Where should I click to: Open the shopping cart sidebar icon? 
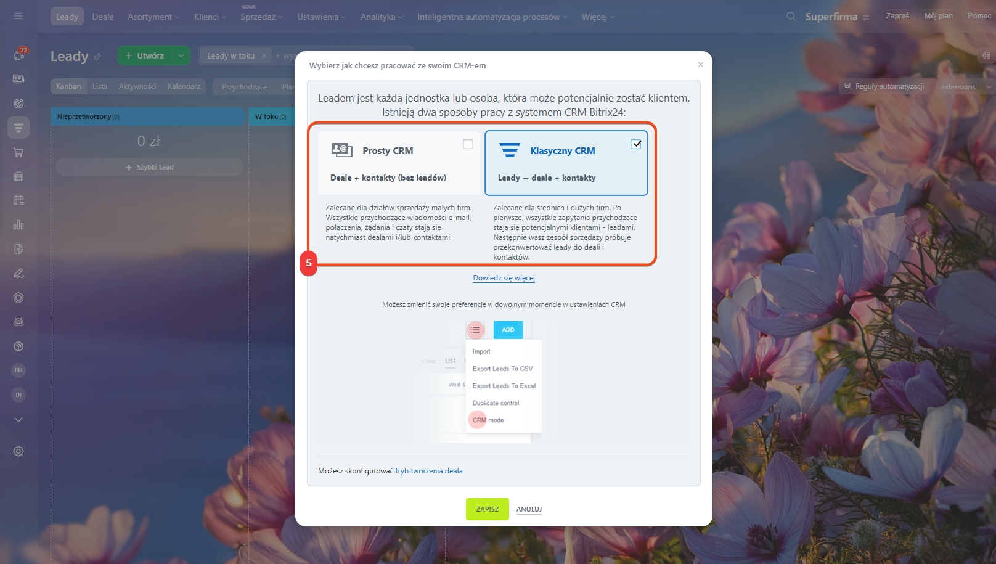coord(18,152)
